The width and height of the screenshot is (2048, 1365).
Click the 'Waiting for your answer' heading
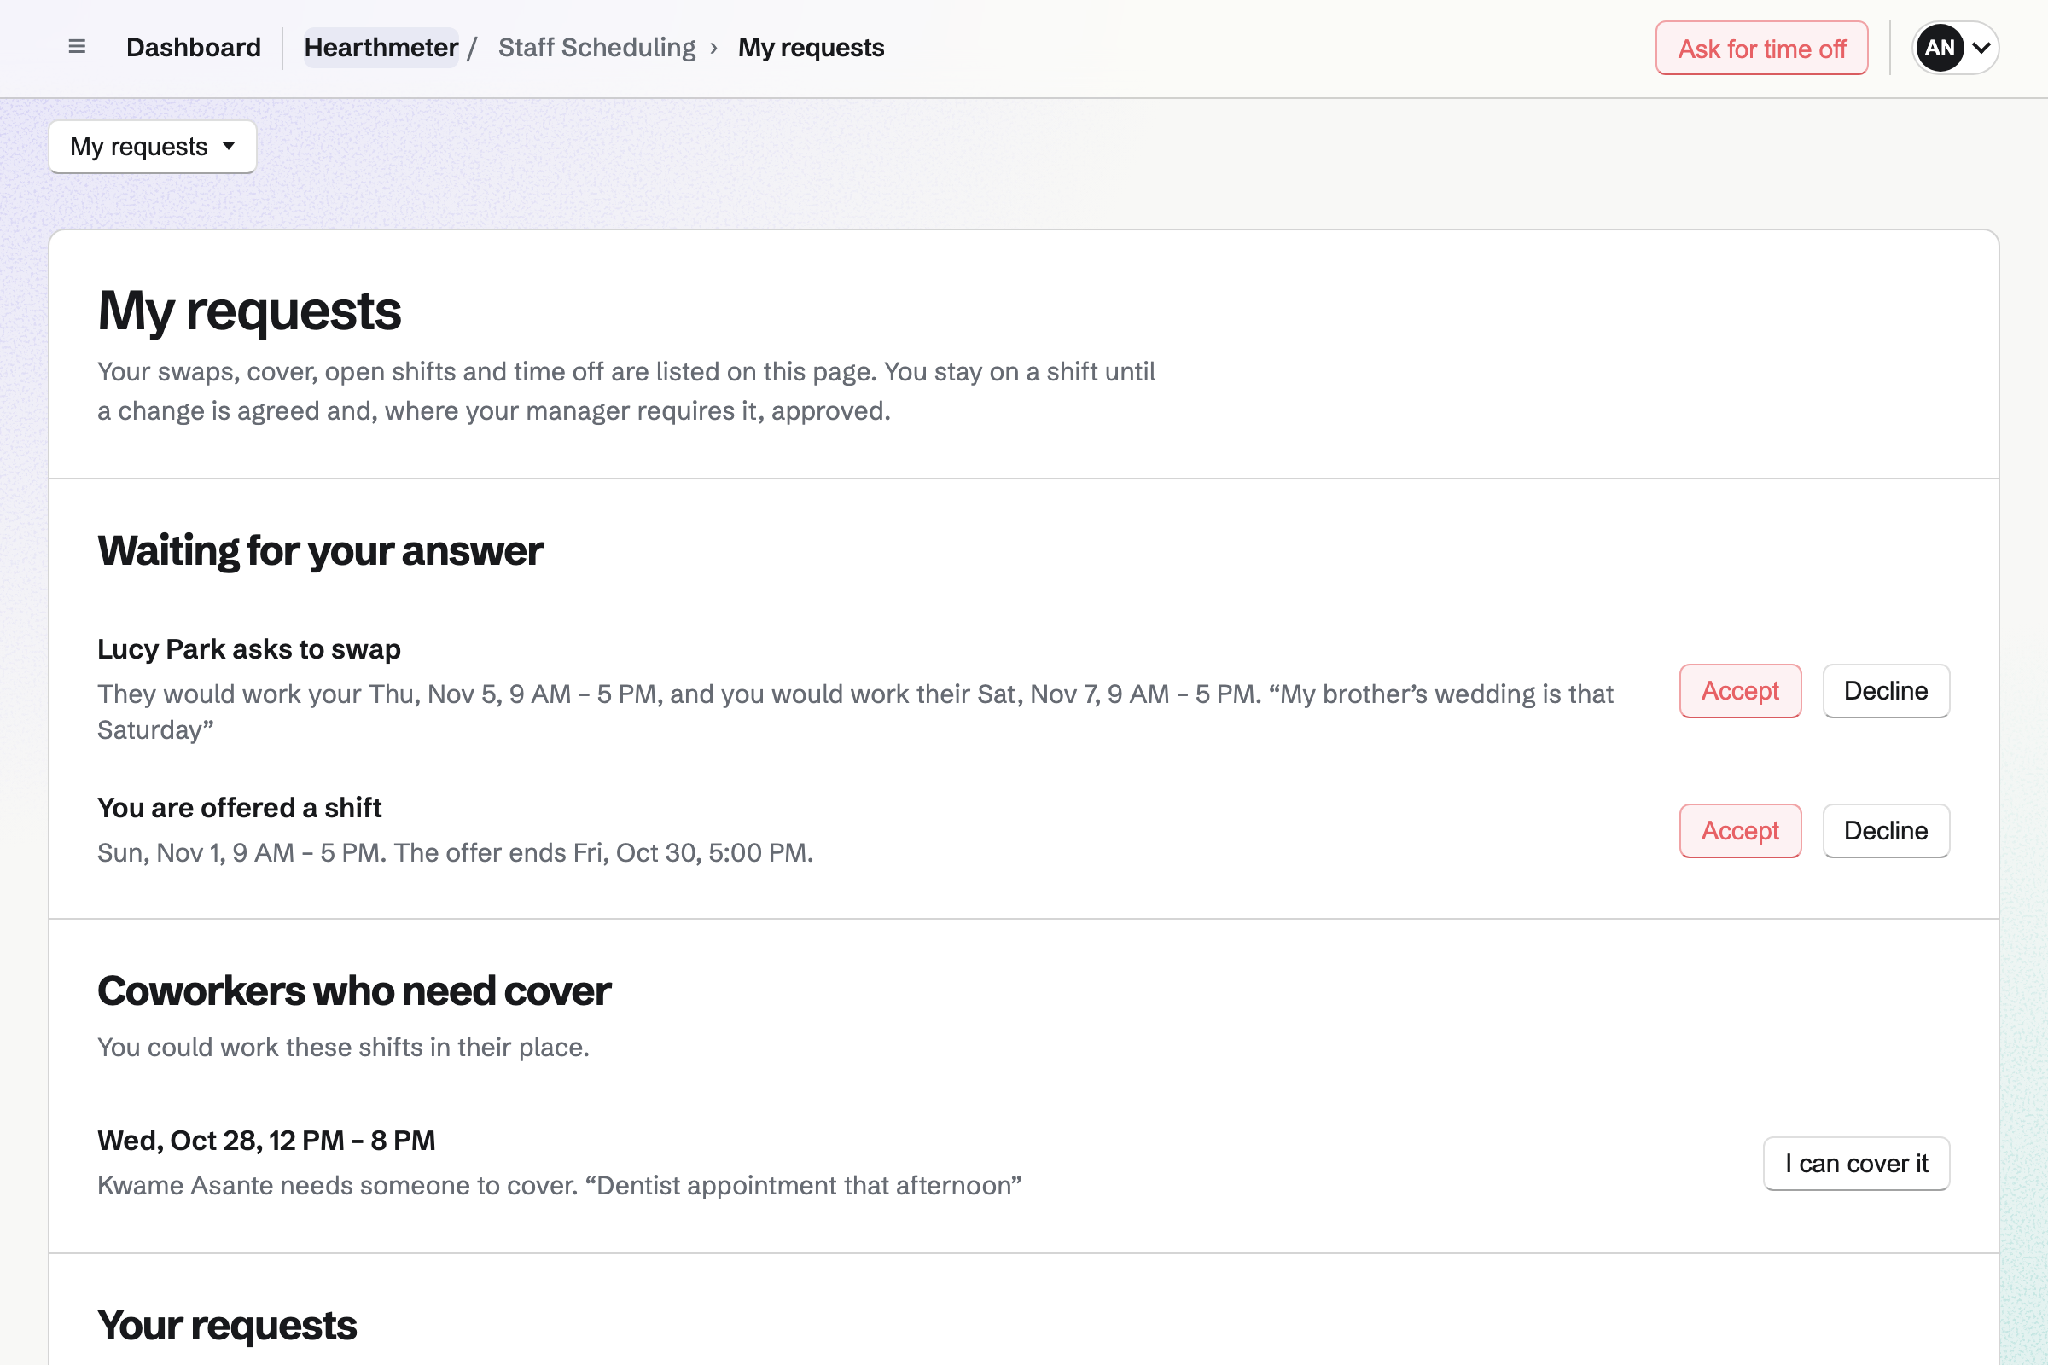(x=321, y=551)
